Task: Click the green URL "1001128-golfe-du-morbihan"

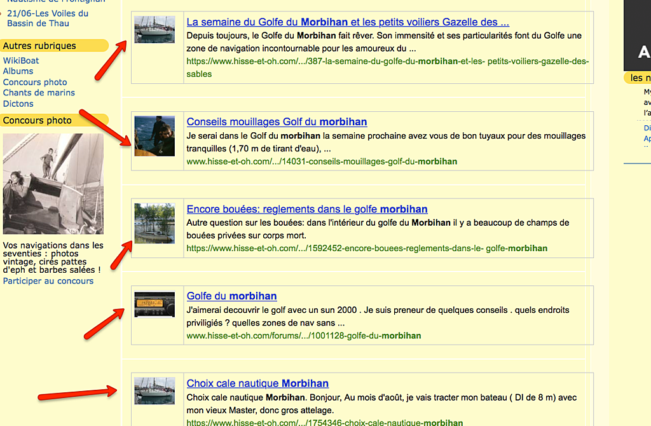Action: (x=303, y=336)
